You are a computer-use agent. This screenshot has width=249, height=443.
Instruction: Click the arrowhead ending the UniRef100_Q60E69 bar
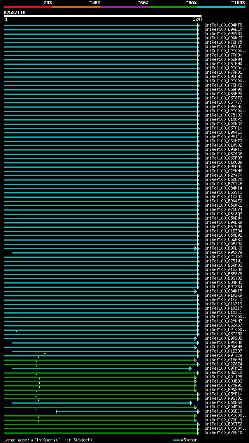191,403
